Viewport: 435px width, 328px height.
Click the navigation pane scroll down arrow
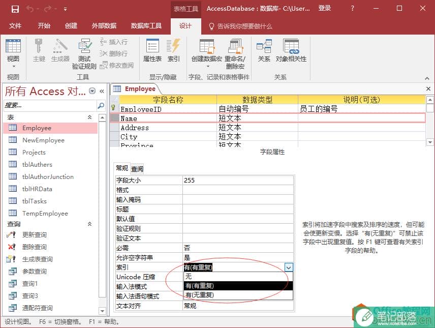point(102,311)
